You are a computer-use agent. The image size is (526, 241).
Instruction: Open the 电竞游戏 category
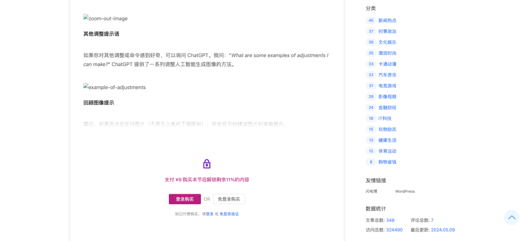pyautogui.click(x=388, y=86)
